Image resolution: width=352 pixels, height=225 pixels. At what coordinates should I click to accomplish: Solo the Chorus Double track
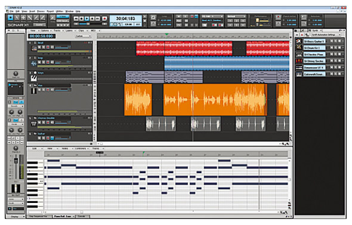(x=44, y=123)
